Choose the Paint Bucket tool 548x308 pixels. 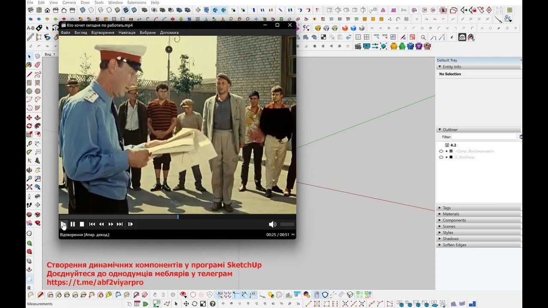point(30,65)
